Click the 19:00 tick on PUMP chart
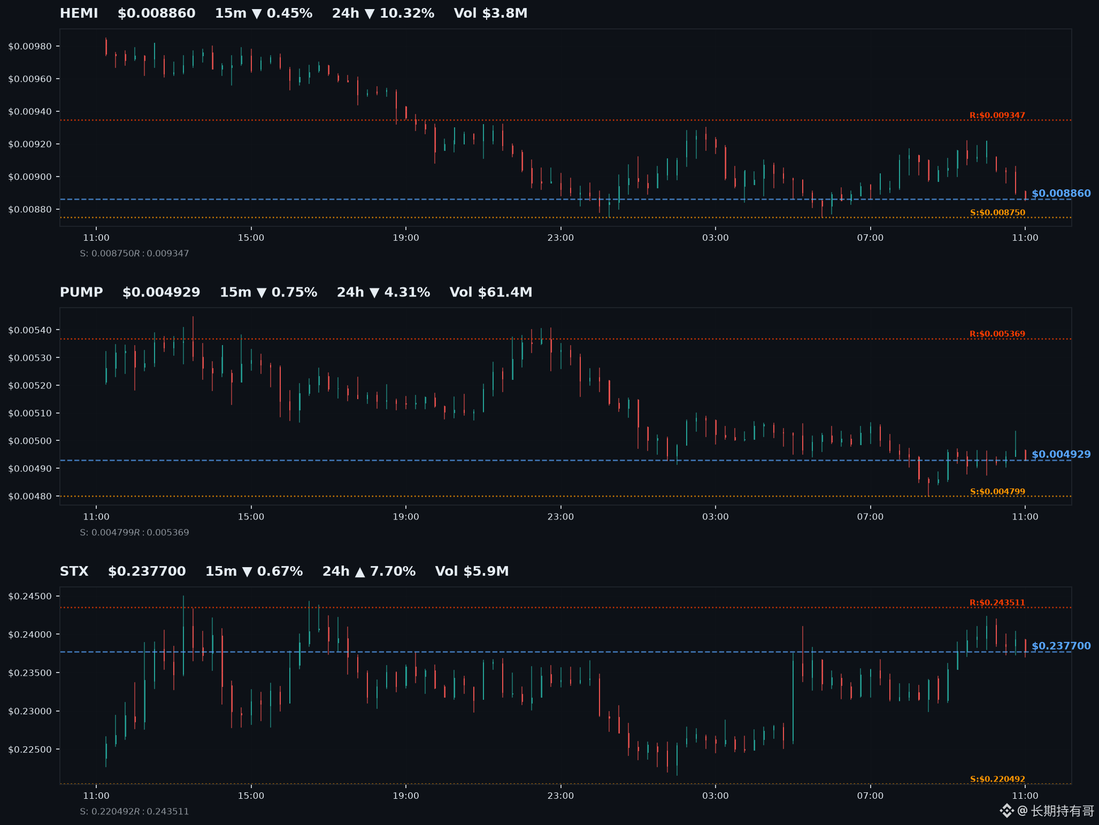The width and height of the screenshot is (1099, 825). pos(406,517)
